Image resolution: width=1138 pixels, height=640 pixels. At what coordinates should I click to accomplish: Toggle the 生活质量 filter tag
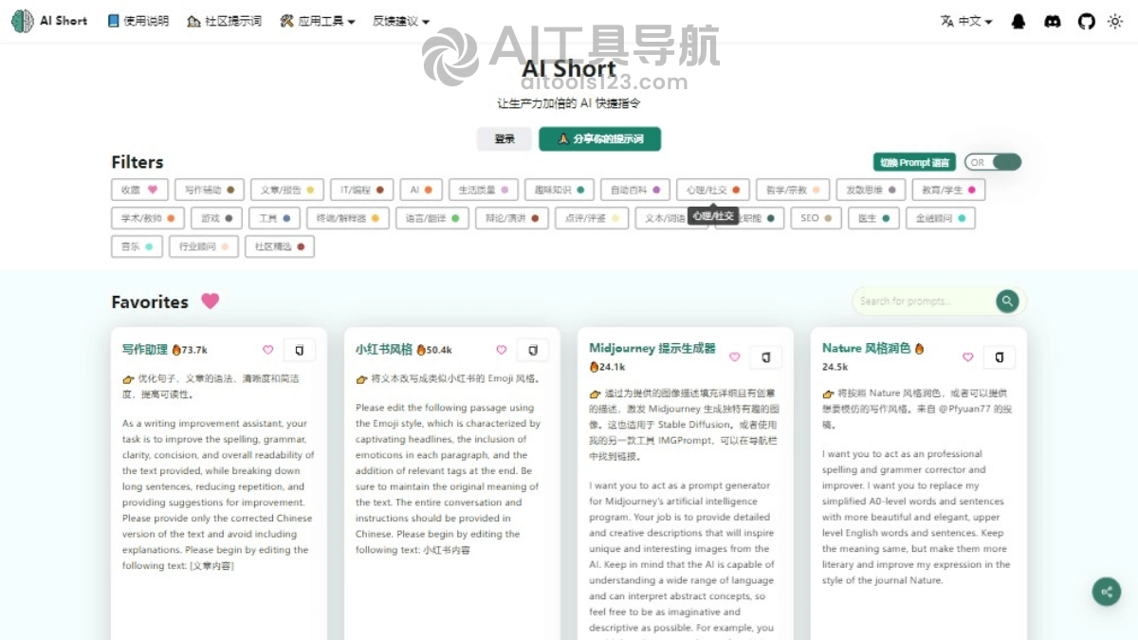pyautogui.click(x=484, y=190)
